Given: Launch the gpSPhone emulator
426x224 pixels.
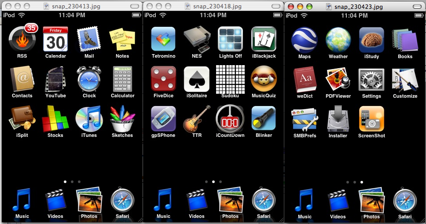Looking at the screenshot, I should click(163, 119).
